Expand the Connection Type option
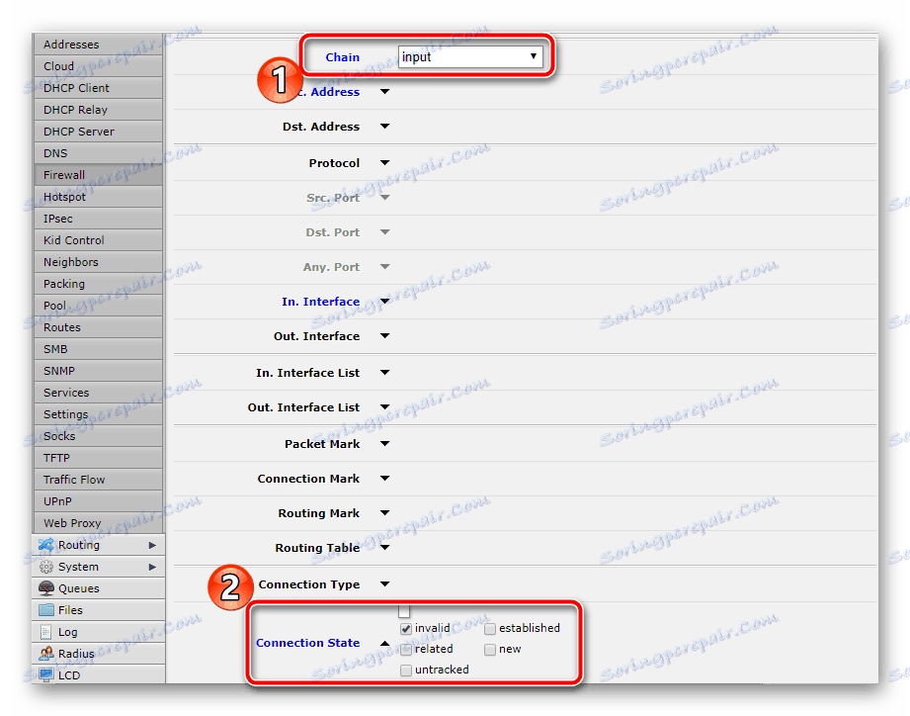The width and height of the screenshot is (910, 716). 384,584
